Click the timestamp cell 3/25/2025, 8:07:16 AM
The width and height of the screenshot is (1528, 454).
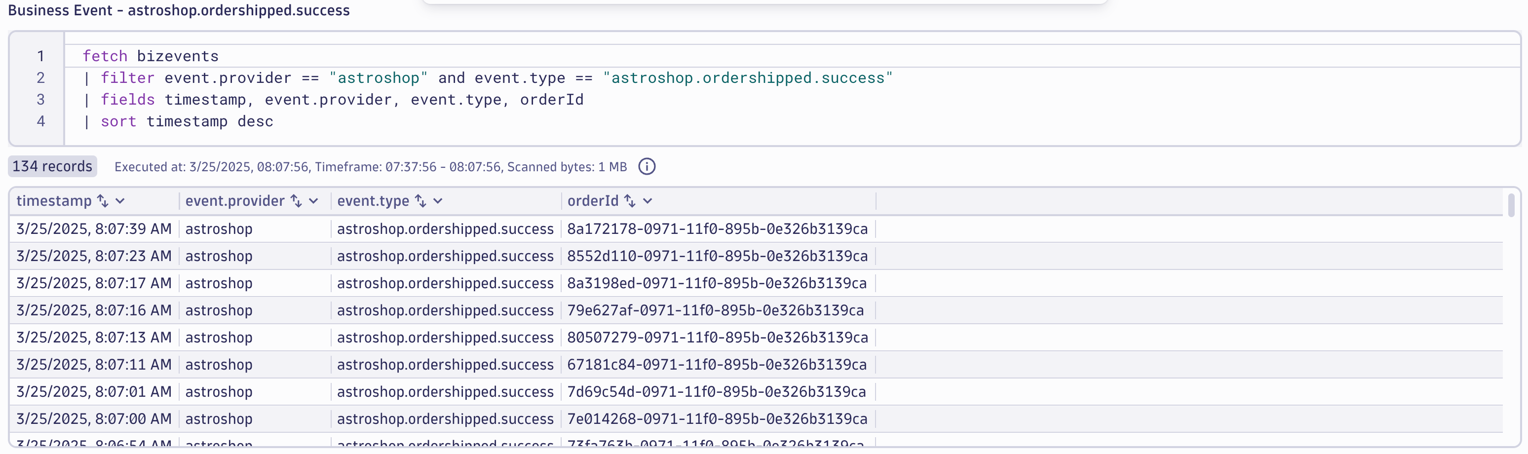coord(94,310)
